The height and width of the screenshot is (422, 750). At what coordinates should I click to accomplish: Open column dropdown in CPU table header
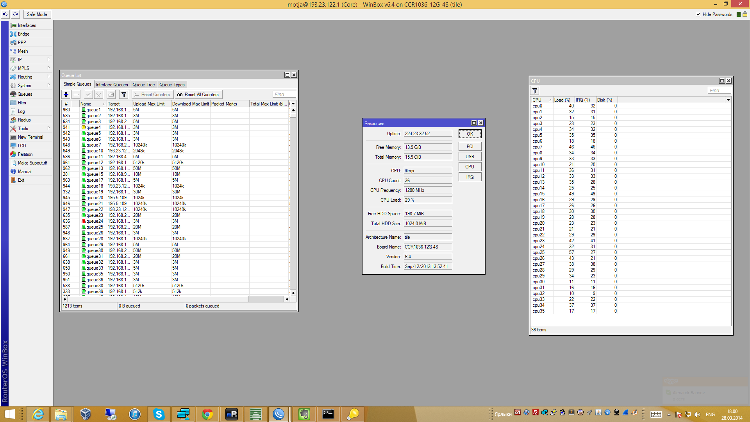pyautogui.click(x=728, y=100)
